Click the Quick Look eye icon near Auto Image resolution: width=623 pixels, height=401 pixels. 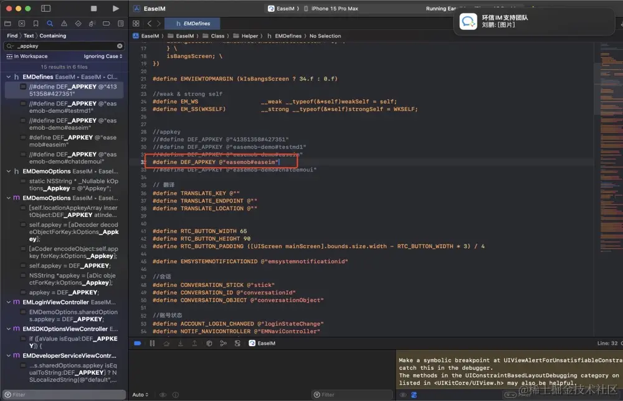pyautogui.click(x=163, y=395)
